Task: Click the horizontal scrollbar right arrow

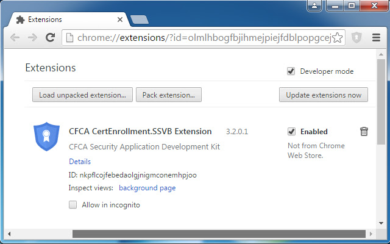Action: [371, 234]
